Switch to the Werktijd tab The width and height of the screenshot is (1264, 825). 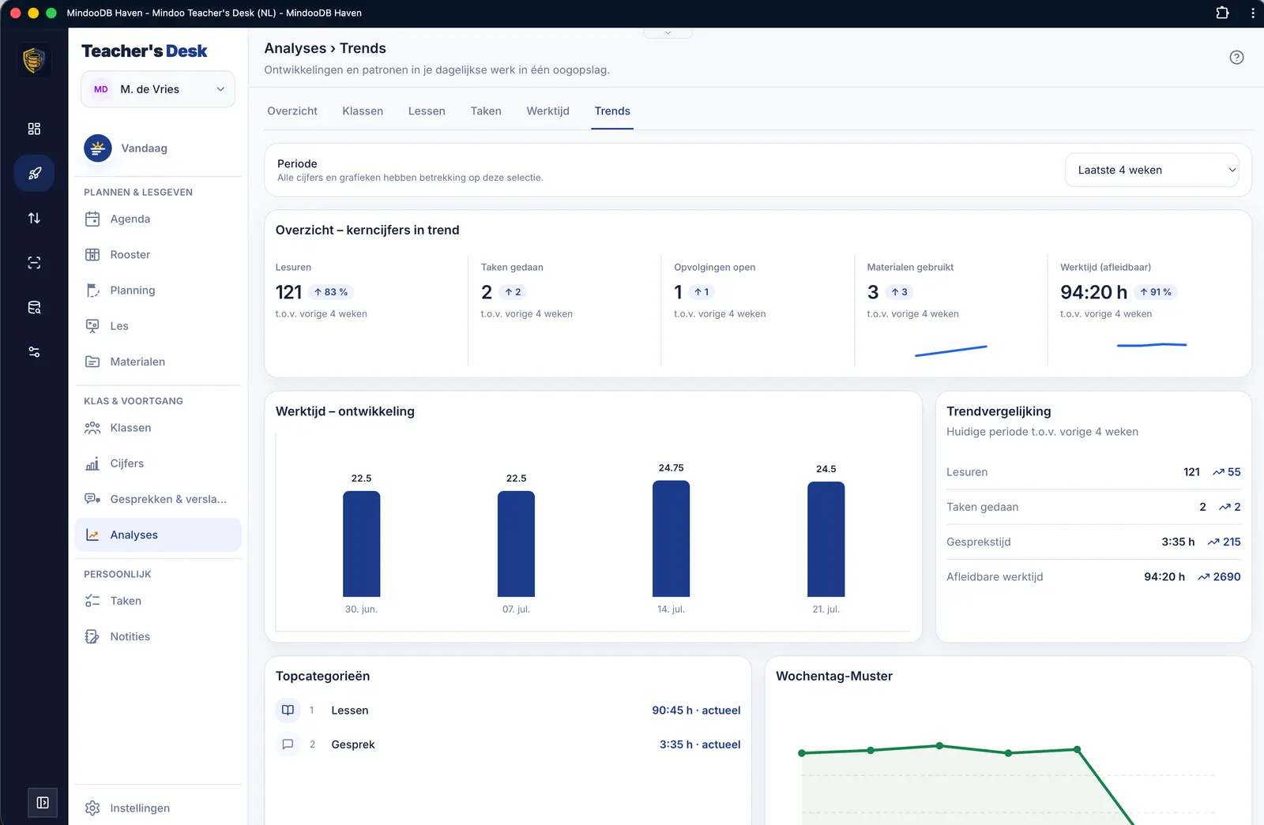pyautogui.click(x=547, y=111)
